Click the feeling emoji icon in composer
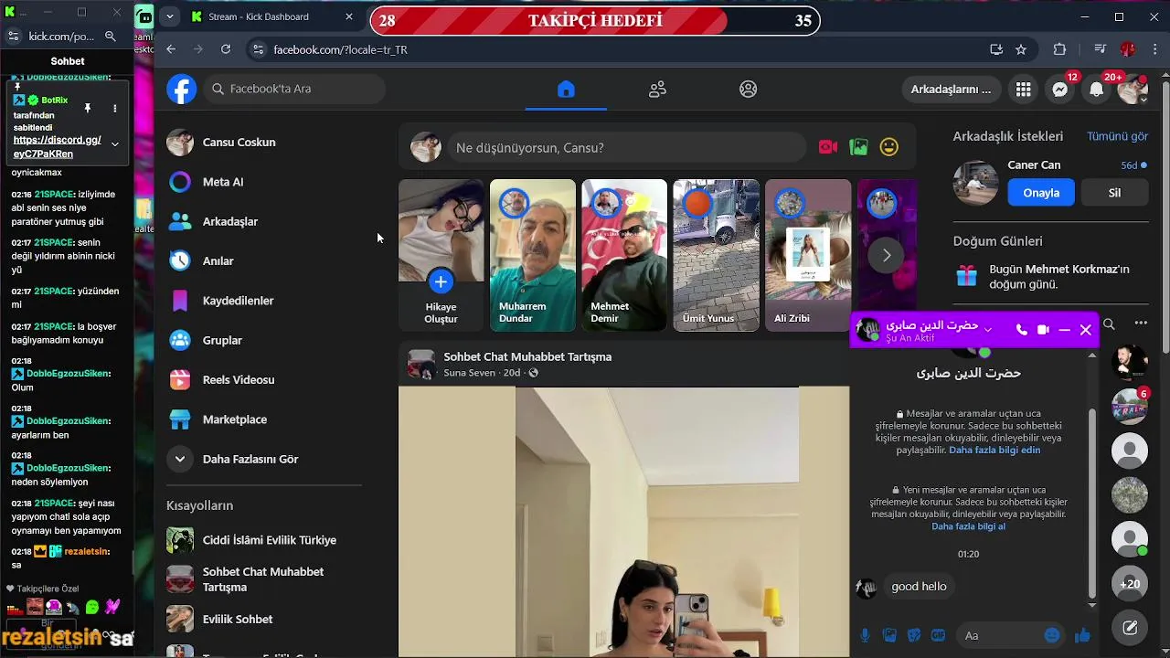The height and width of the screenshot is (658, 1170). (888, 147)
